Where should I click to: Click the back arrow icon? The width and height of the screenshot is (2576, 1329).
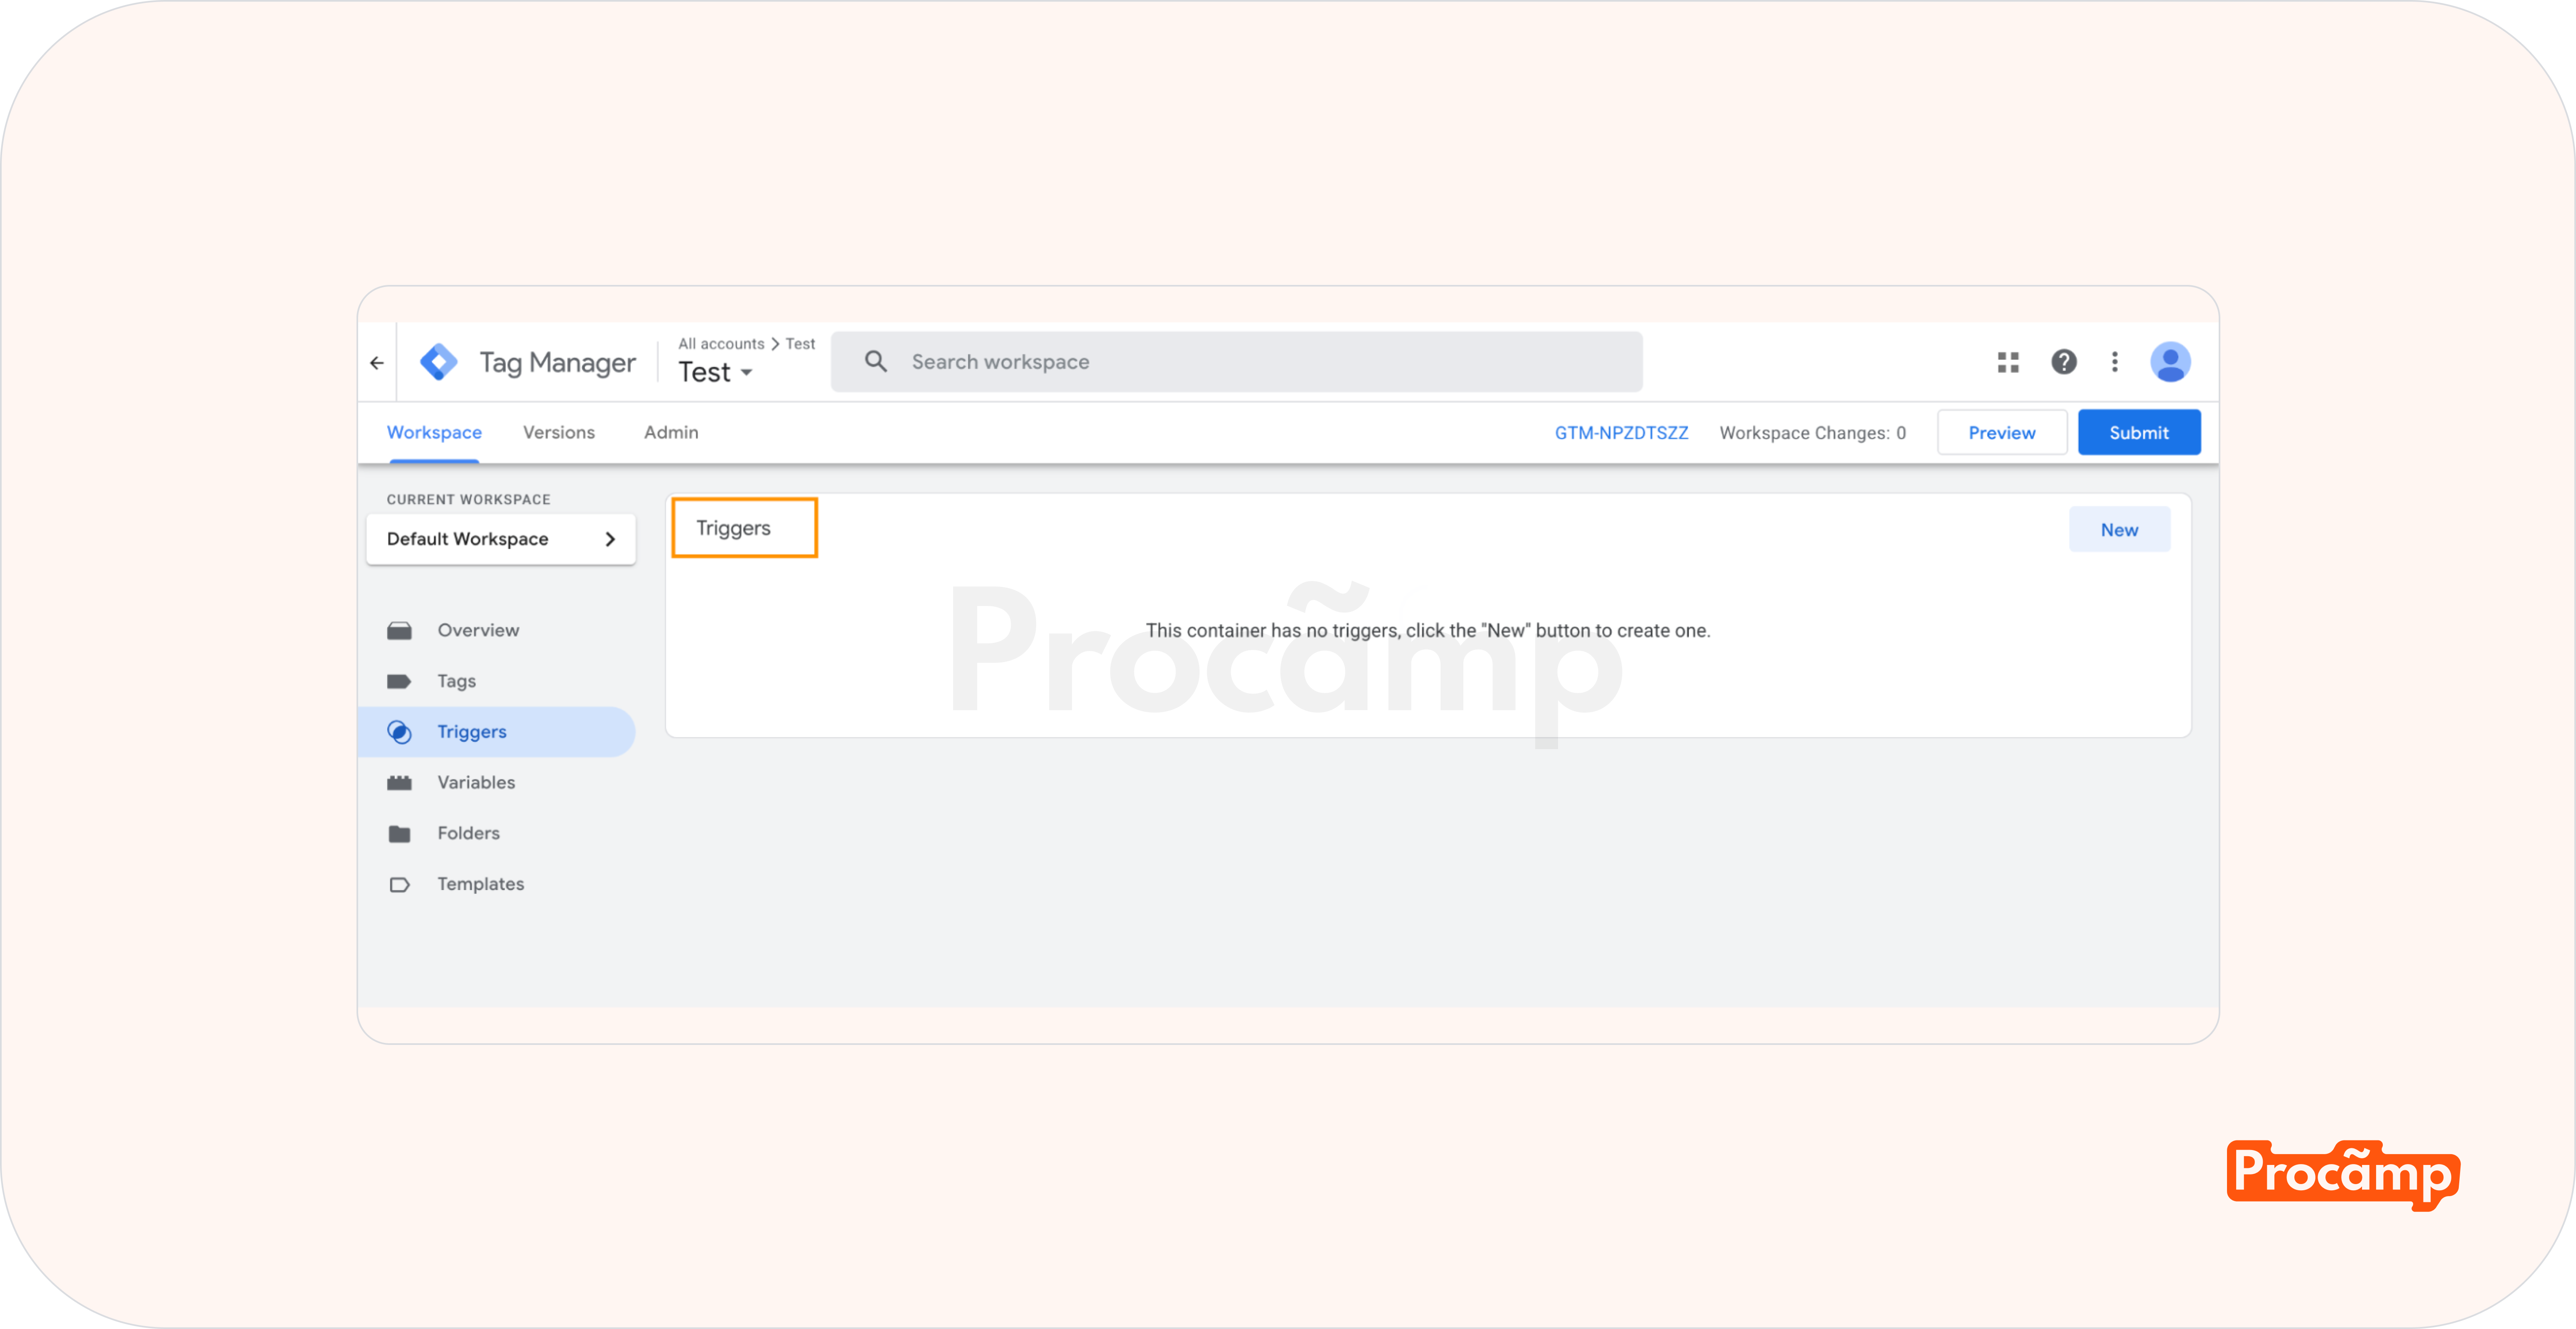pyautogui.click(x=377, y=363)
